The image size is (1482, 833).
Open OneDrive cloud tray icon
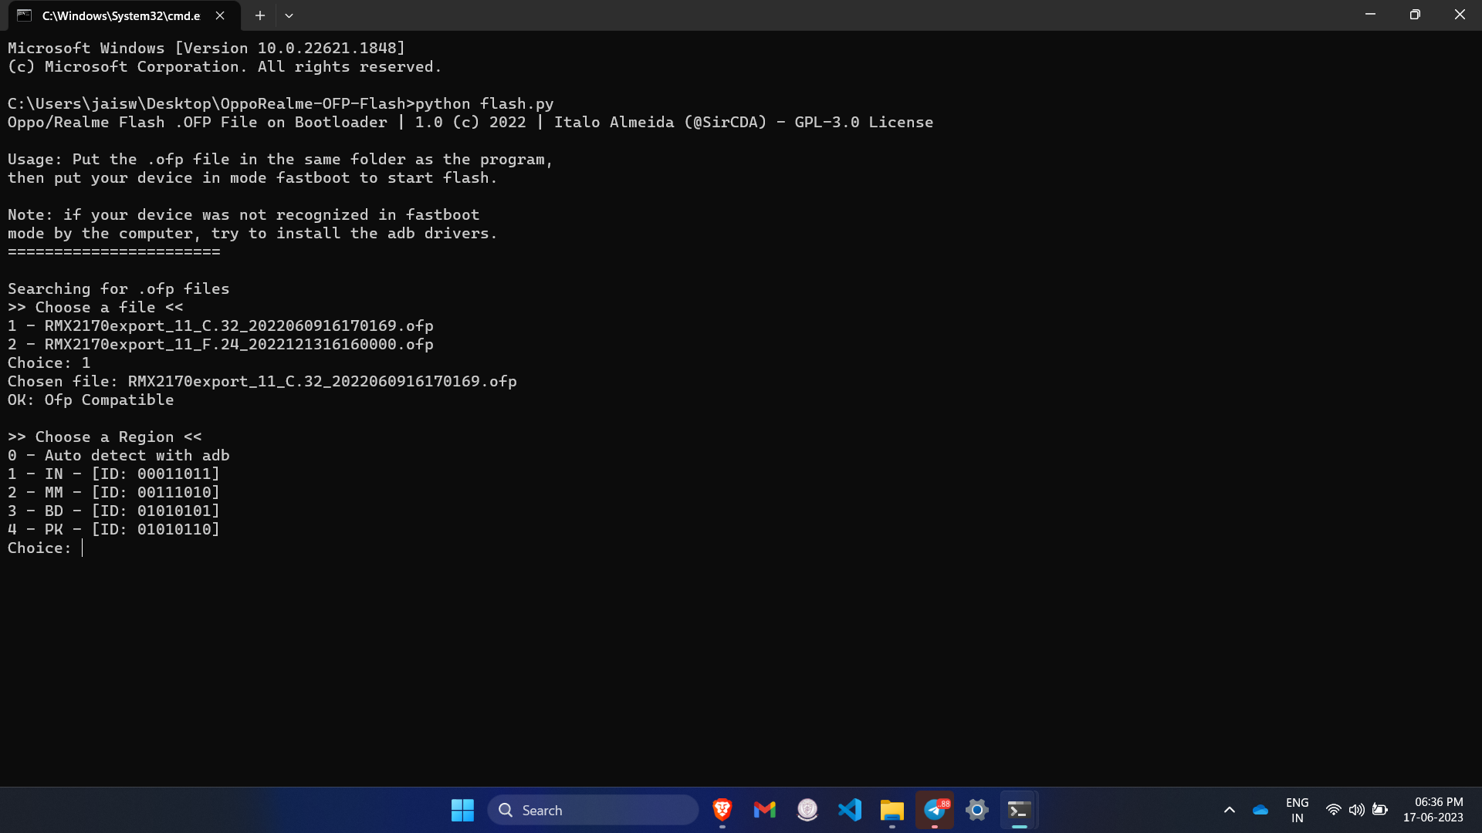pos(1260,810)
